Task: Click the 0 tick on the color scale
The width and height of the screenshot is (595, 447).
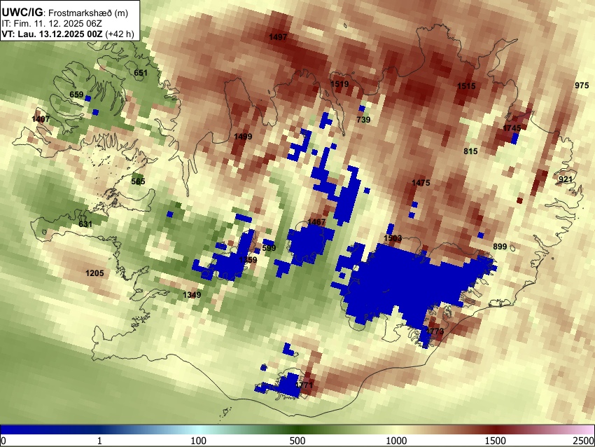Action: point(3,441)
